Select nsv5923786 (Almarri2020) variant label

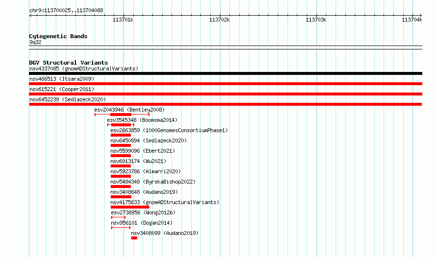[145, 171]
